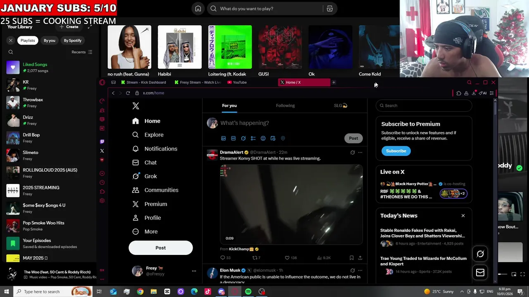Go to Spotify Home button
The image size is (529, 297).
click(x=198, y=9)
